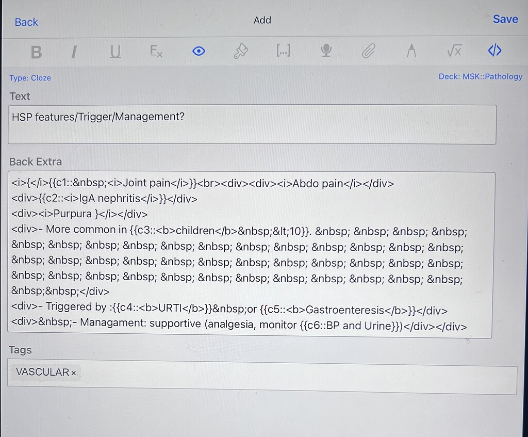528x437 pixels.
Task: Save the new card
Action: click(x=505, y=19)
